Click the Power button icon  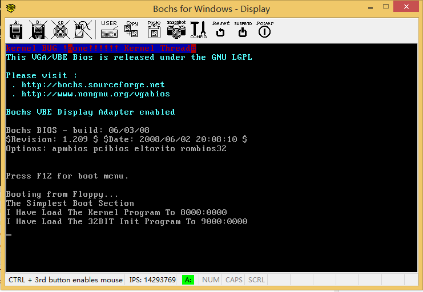point(265,29)
